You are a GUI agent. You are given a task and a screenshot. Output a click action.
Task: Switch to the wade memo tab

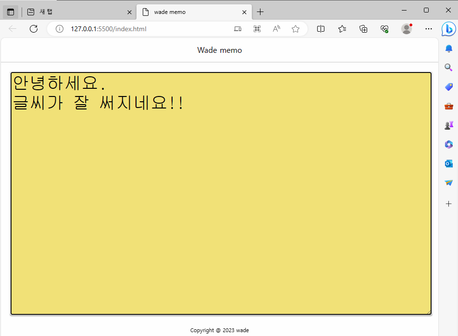coord(187,12)
